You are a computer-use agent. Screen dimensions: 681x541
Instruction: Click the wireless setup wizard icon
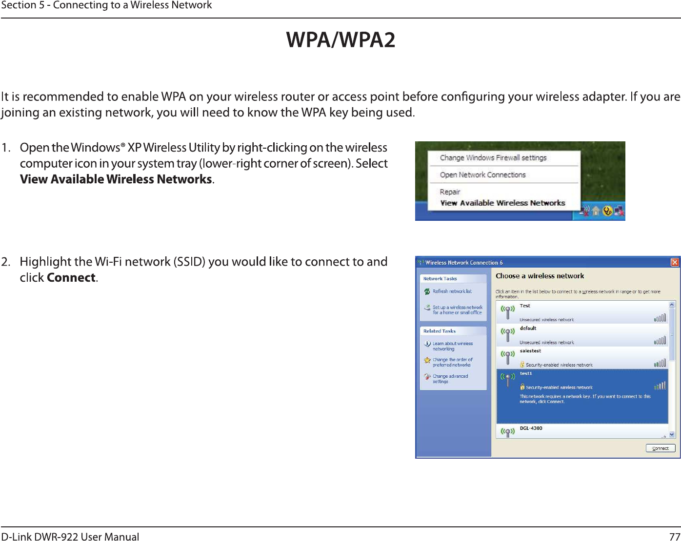pos(427,308)
